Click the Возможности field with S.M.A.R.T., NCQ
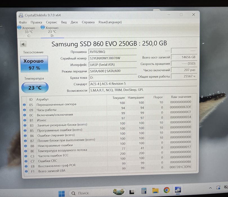Viewport: 228px width, 197px height. 143,90
